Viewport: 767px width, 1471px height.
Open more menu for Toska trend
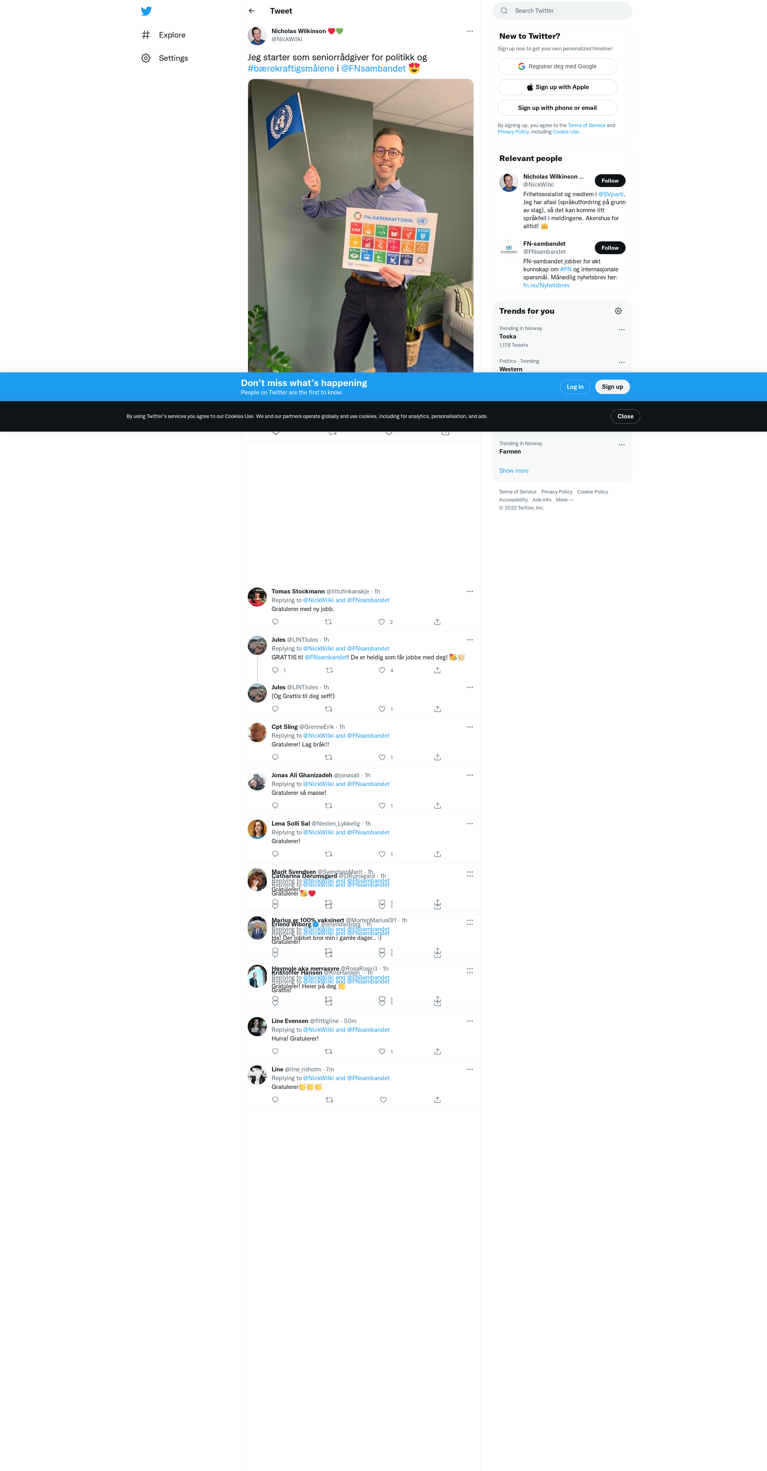pos(622,330)
